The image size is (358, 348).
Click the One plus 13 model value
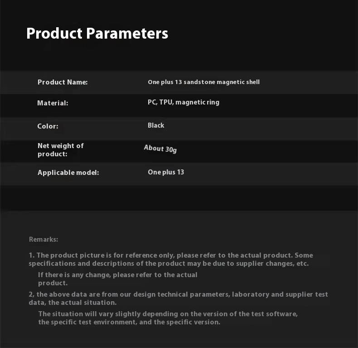coord(166,172)
